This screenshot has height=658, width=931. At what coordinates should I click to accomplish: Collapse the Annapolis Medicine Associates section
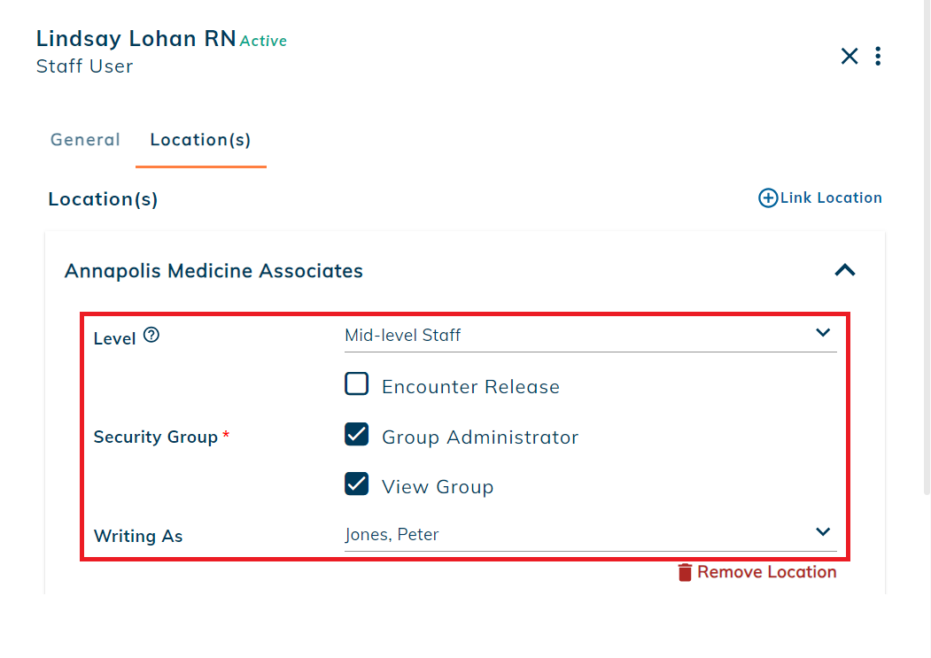(x=845, y=270)
